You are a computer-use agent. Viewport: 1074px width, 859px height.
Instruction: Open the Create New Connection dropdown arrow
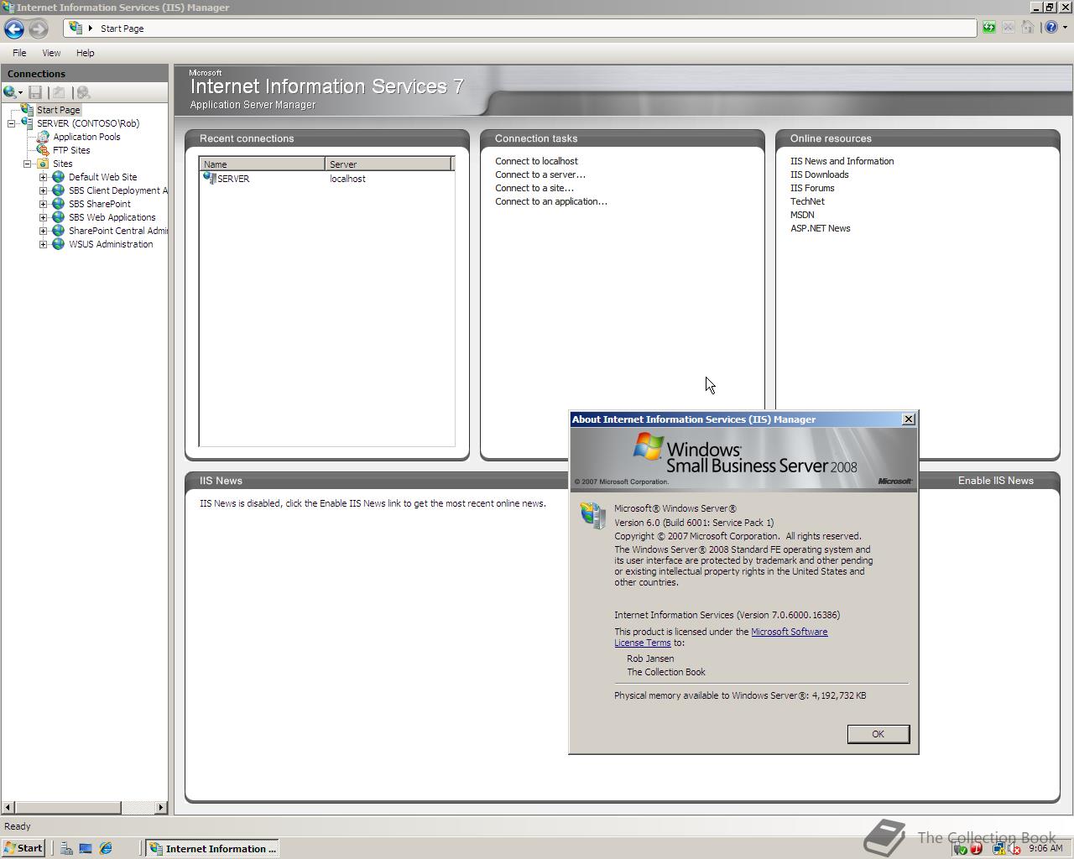click(20, 93)
